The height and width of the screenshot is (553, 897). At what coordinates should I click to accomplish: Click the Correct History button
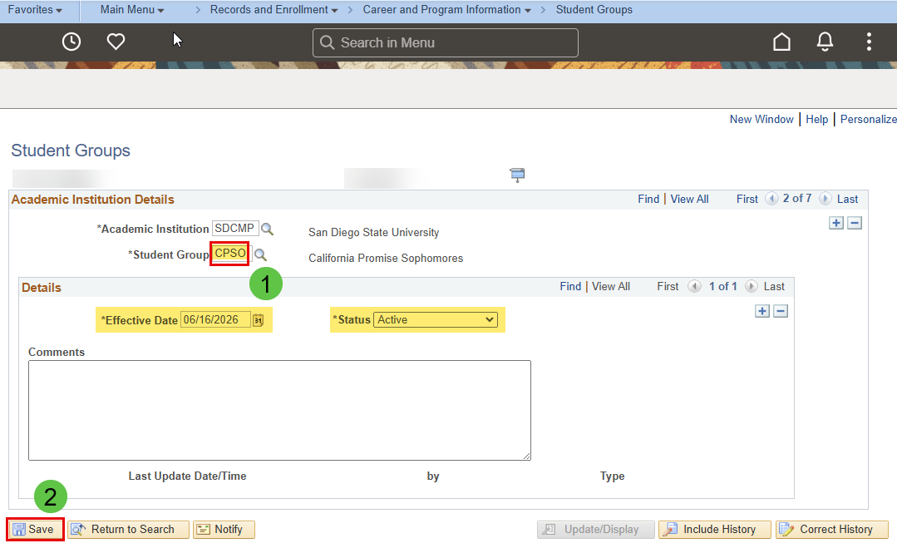coord(832,530)
